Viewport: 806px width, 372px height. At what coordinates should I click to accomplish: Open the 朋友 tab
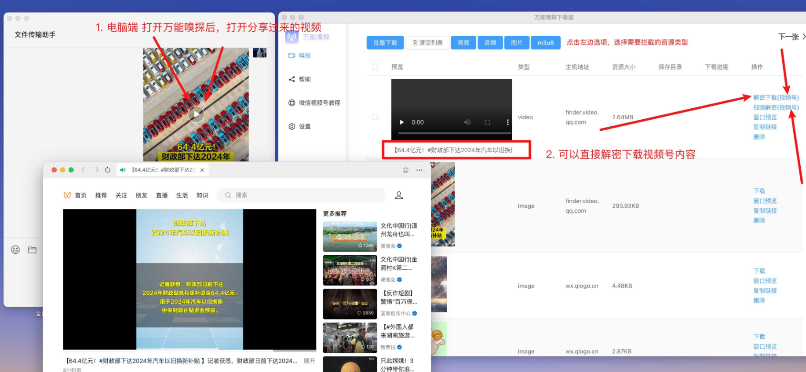point(141,196)
